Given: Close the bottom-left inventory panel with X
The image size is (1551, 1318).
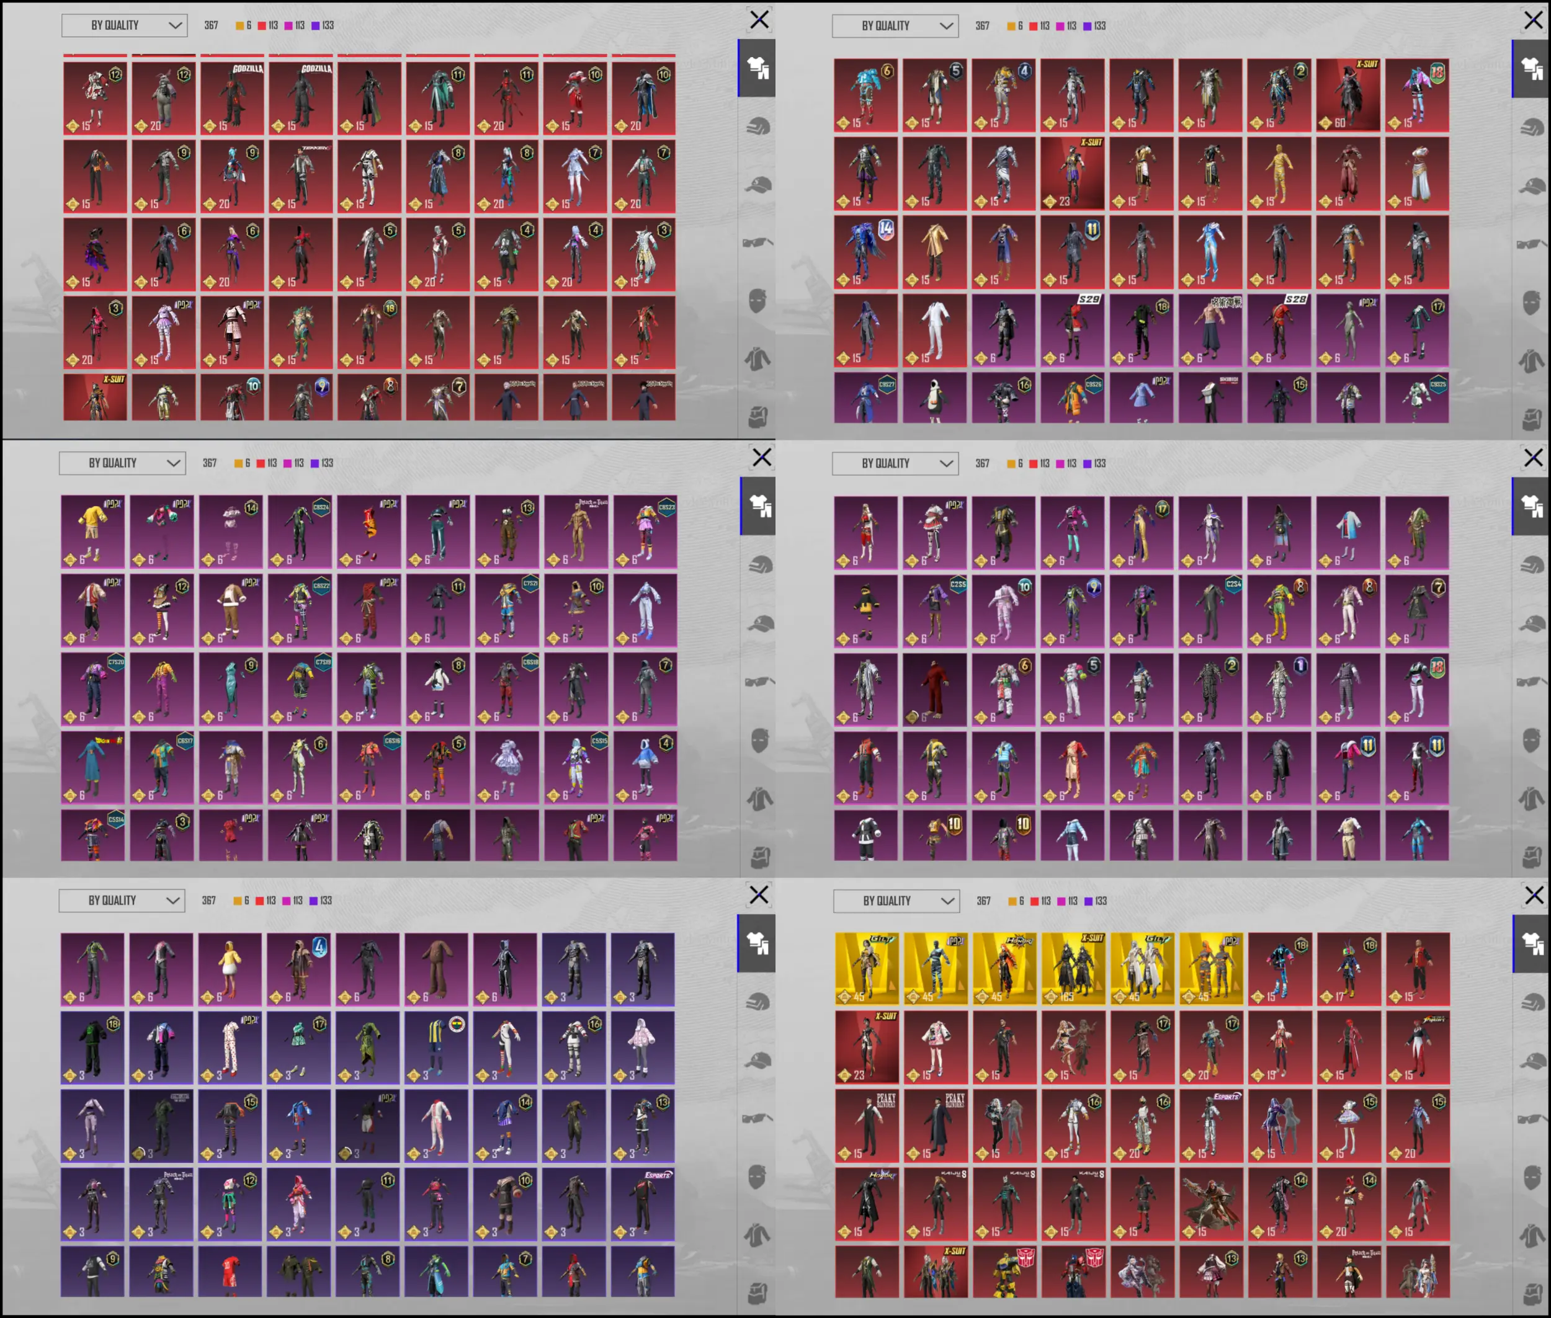Looking at the screenshot, I should [759, 894].
